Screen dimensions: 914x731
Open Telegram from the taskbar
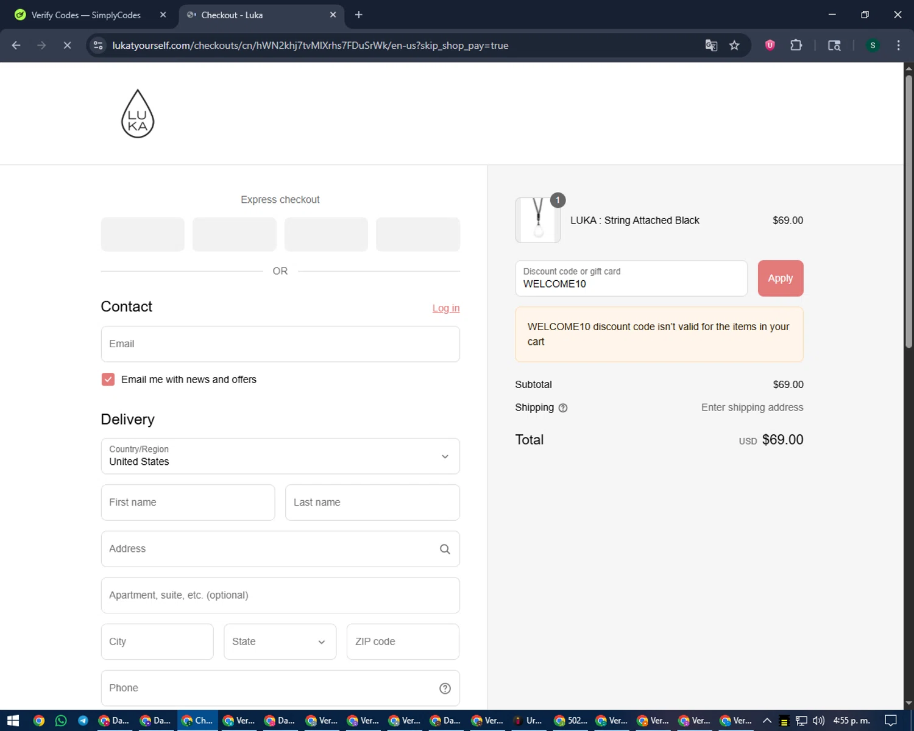coord(83,721)
